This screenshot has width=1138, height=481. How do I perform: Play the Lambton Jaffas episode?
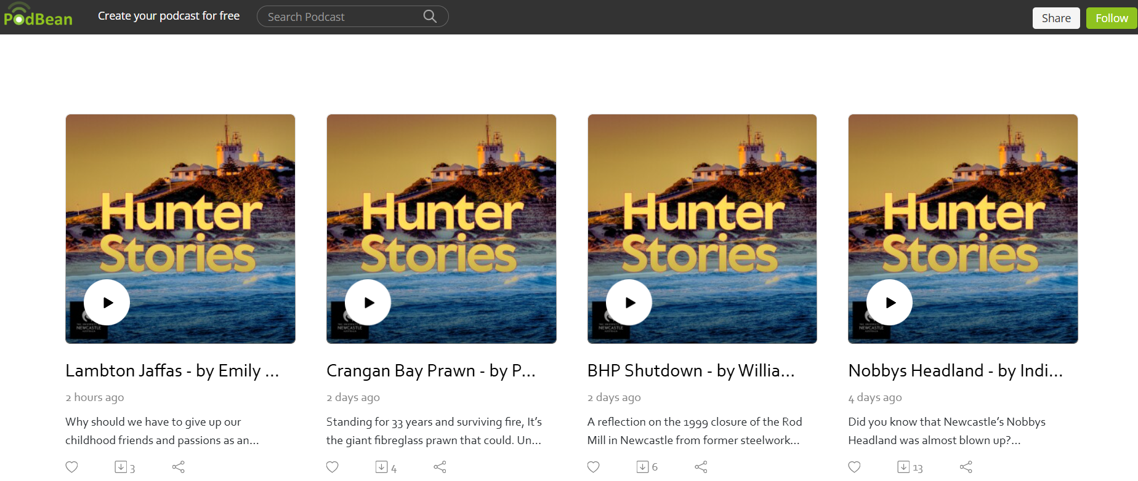[107, 303]
